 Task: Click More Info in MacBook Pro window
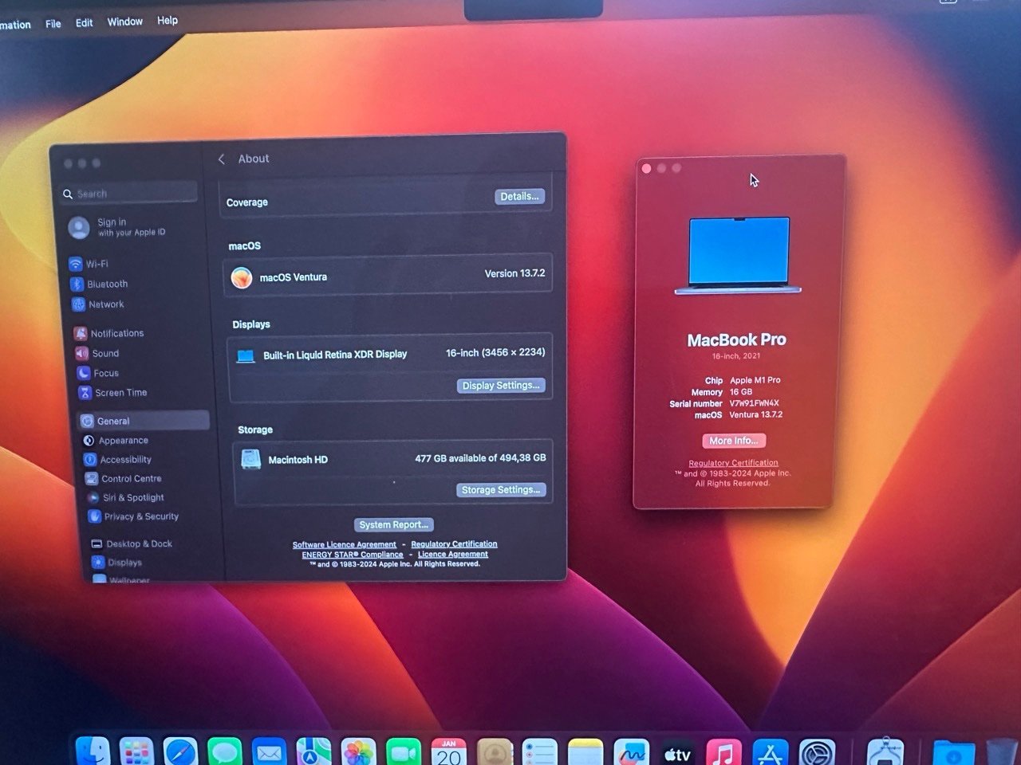(x=733, y=441)
